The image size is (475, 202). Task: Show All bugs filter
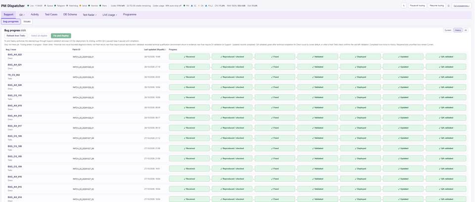(466, 30)
